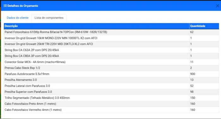This screenshot has height=119, width=221.
Task: Select the Conector Solar MC6 row
Action: tap(111, 62)
